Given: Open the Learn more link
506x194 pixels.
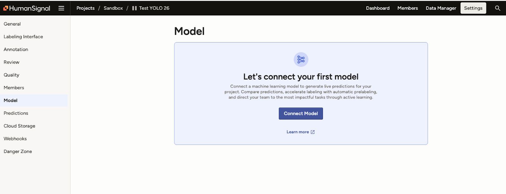Looking at the screenshot, I should 298,132.
